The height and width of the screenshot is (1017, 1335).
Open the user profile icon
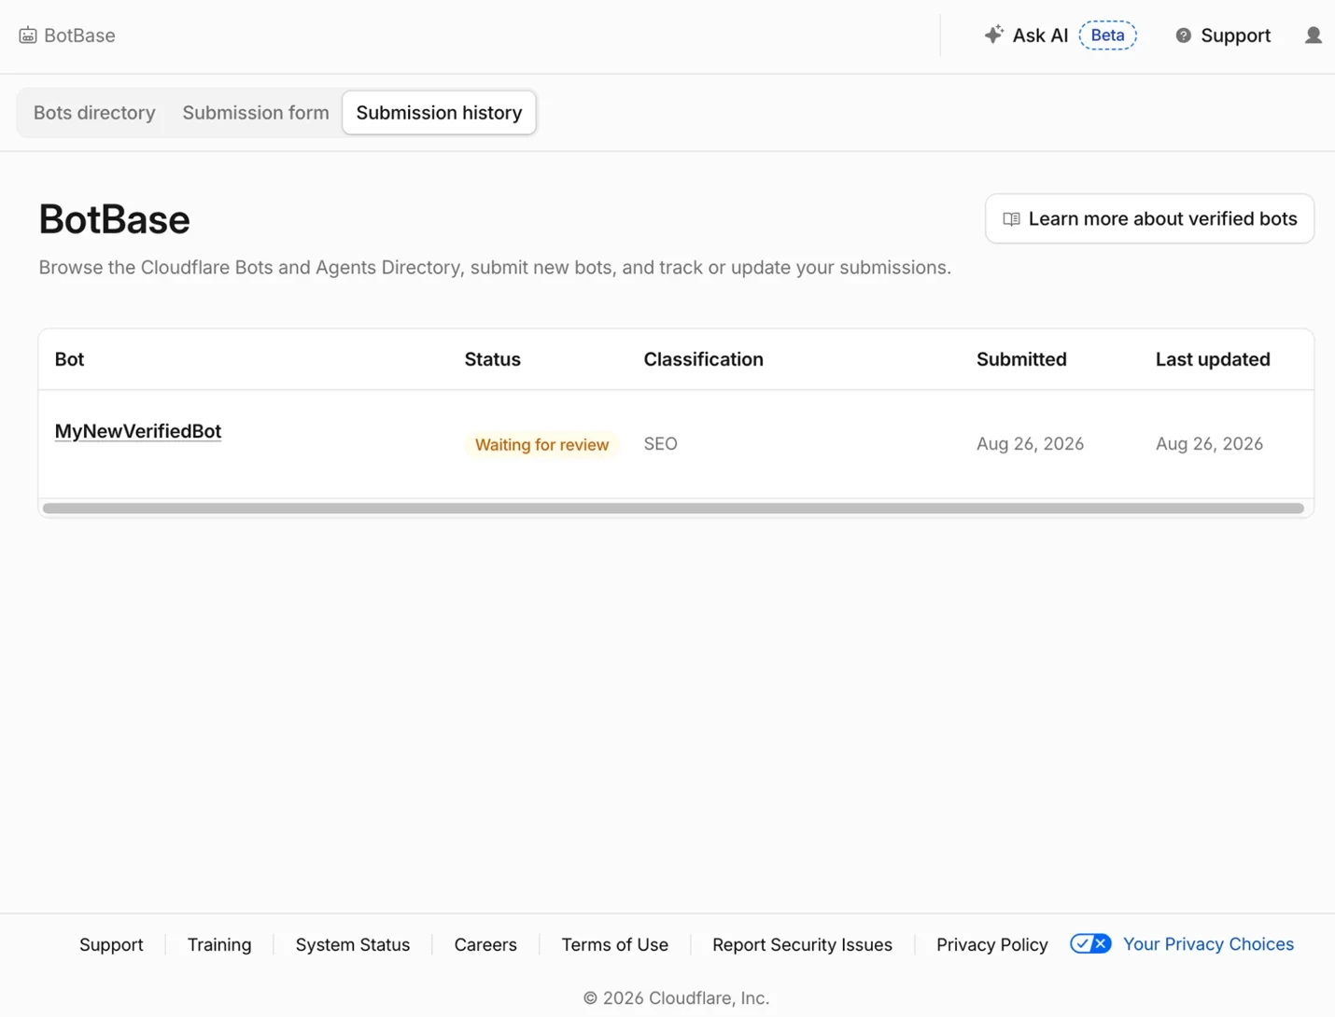click(1313, 35)
